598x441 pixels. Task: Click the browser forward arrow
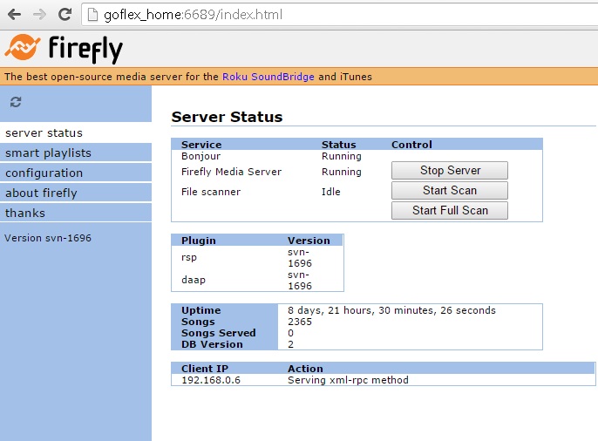click(x=40, y=15)
